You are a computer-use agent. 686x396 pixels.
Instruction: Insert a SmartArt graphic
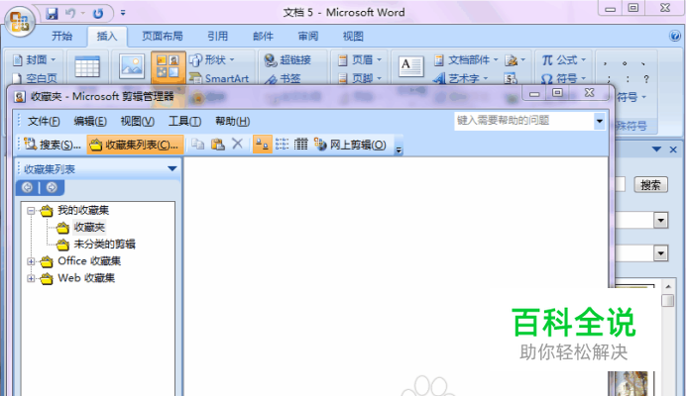[x=219, y=78]
